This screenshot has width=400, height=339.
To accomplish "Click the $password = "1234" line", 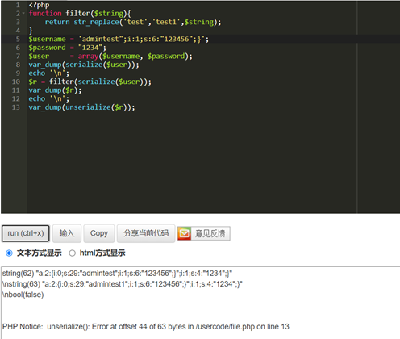I will pos(68,48).
